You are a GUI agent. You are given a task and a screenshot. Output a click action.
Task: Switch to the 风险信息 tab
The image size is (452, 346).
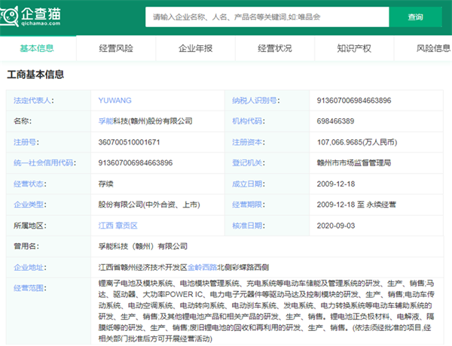point(433,48)
